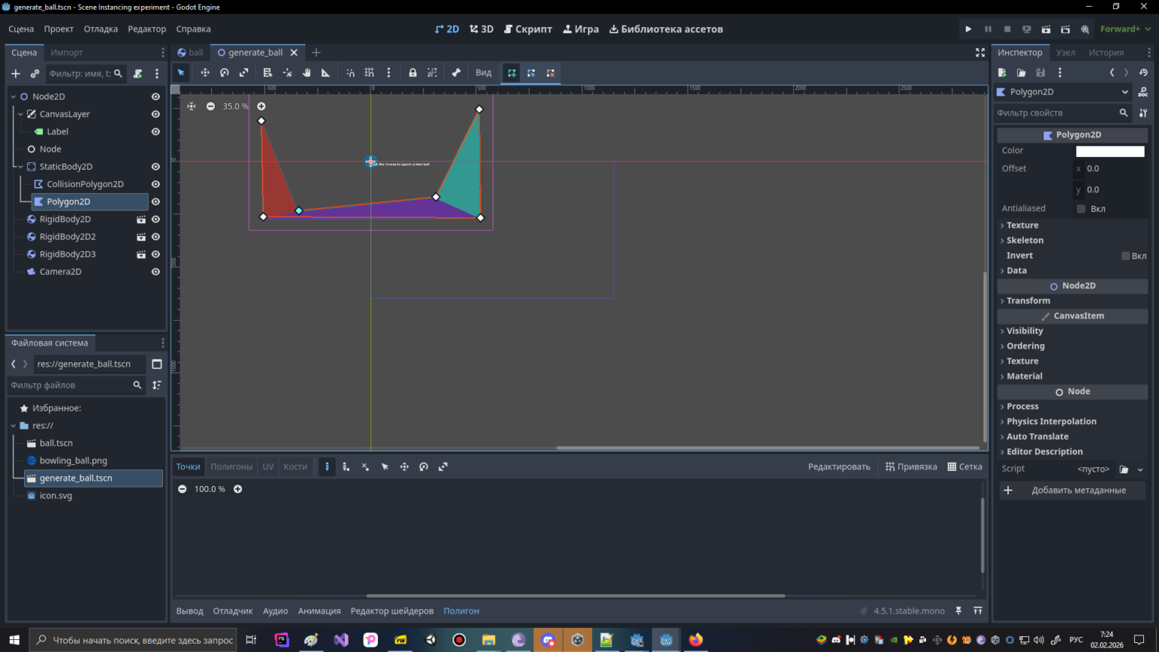Image resolution: width=1159 pixels, height=652 pixels.
Task: Switch to the Импорт tab
Action: click(x=66, y=53)
